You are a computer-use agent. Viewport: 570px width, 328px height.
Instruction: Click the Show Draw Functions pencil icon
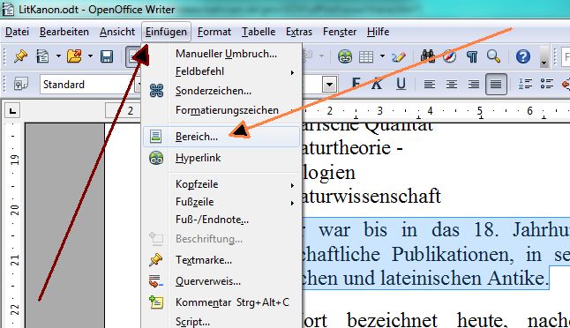399,56
